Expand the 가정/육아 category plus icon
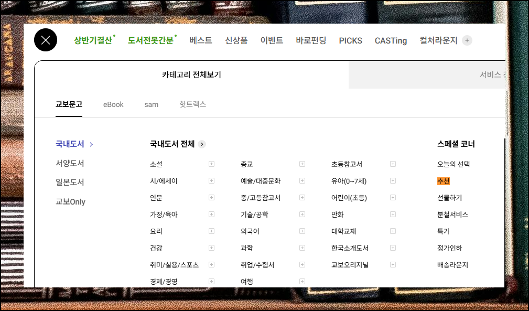This screenshot has width=529, height=311. (x=211, y=214)
